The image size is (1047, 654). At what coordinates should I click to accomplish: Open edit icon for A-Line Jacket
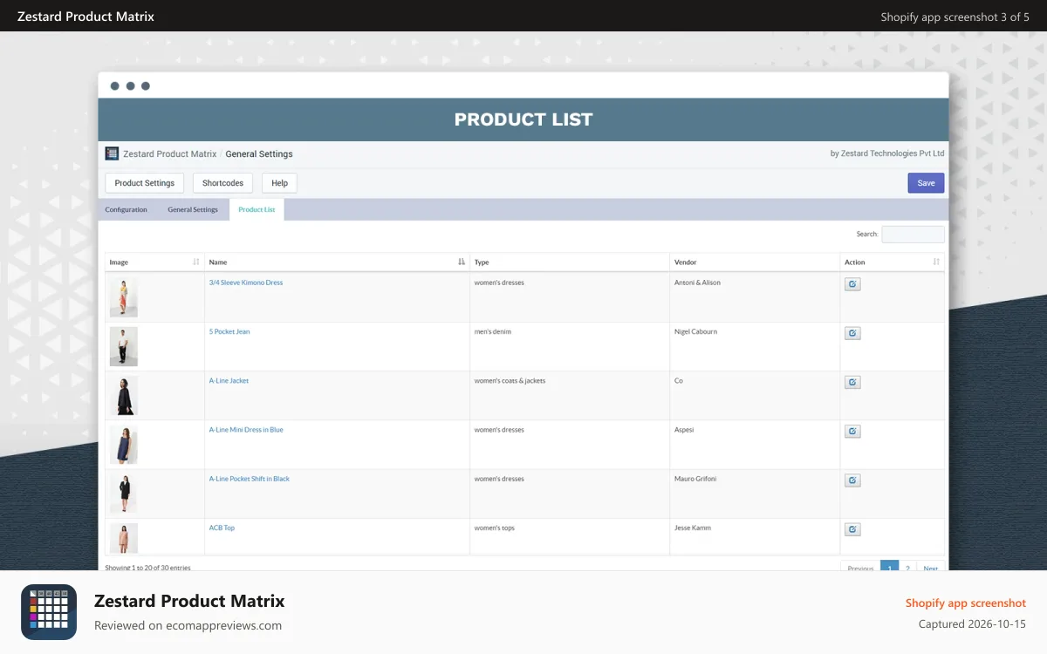(x=852, y=382)
